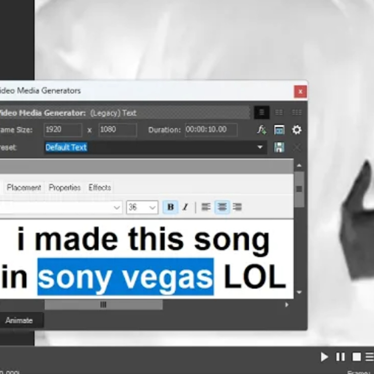Screen dimensions: 374x374
Task: Play the preview
Action: (x=324, y=357)
